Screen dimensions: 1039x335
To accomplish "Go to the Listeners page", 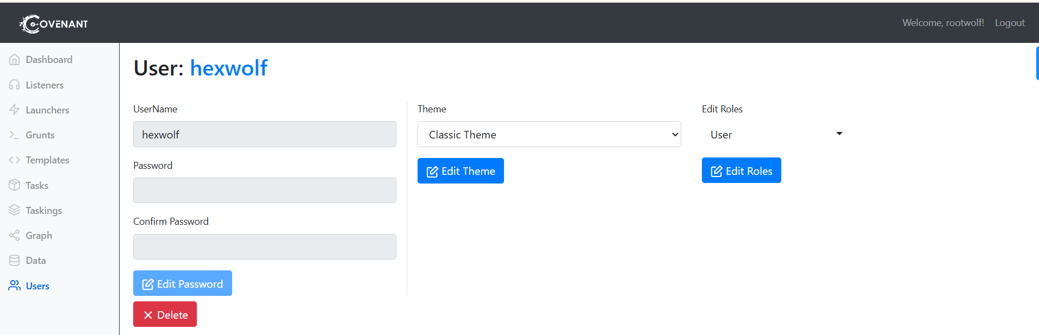I will (x=45, y=85).
